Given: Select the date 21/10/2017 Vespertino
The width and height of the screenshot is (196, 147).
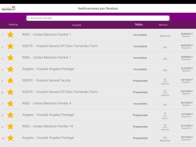Looking at the screenshot, I should click(x=187, y=127).
